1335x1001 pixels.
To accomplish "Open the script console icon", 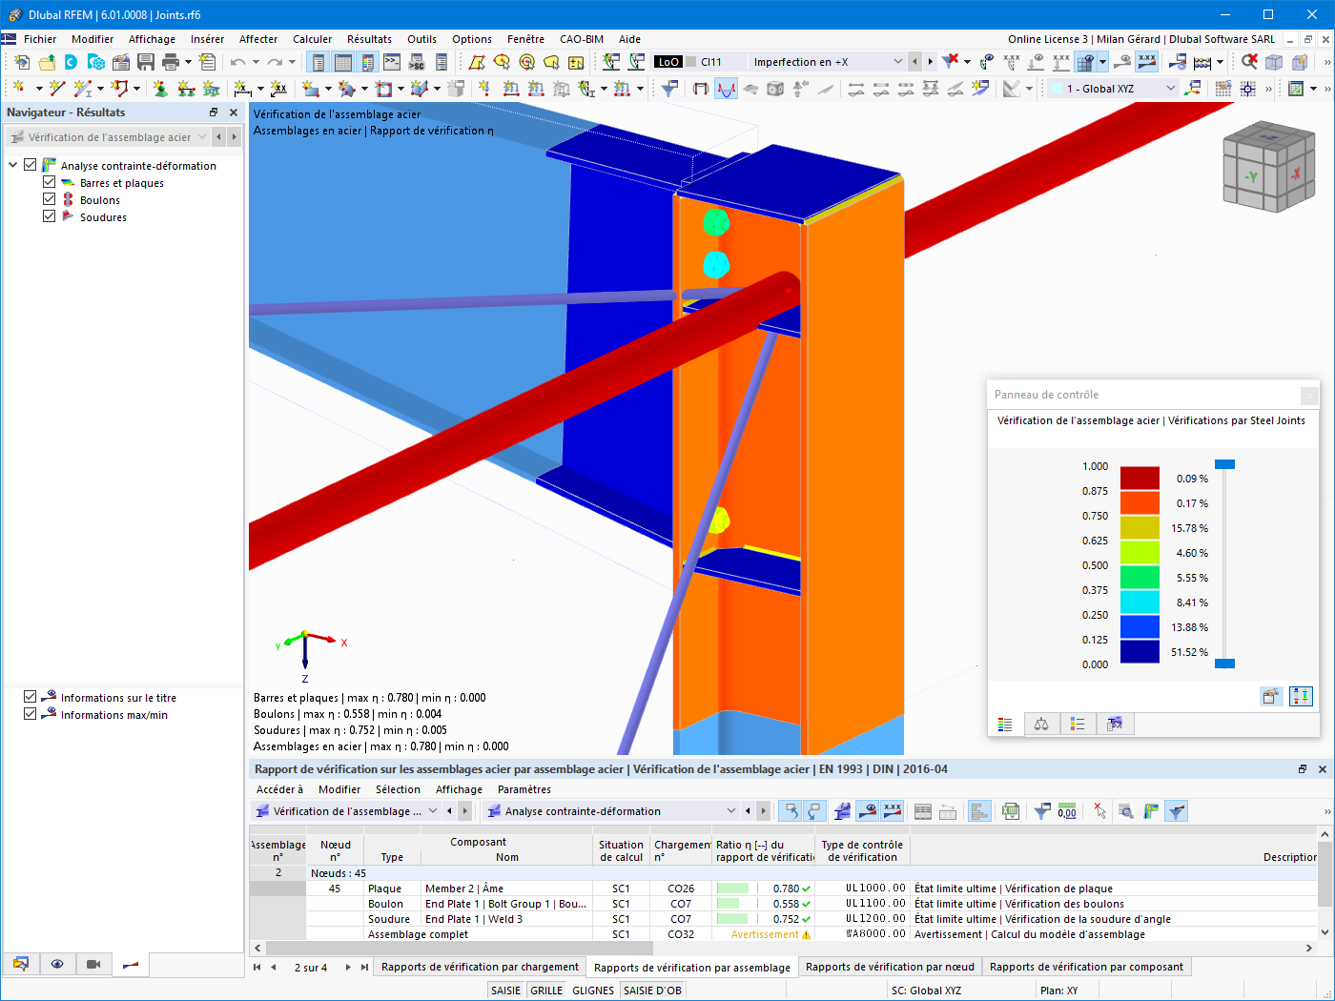I will pyautogui.click(x=392, y=62).
